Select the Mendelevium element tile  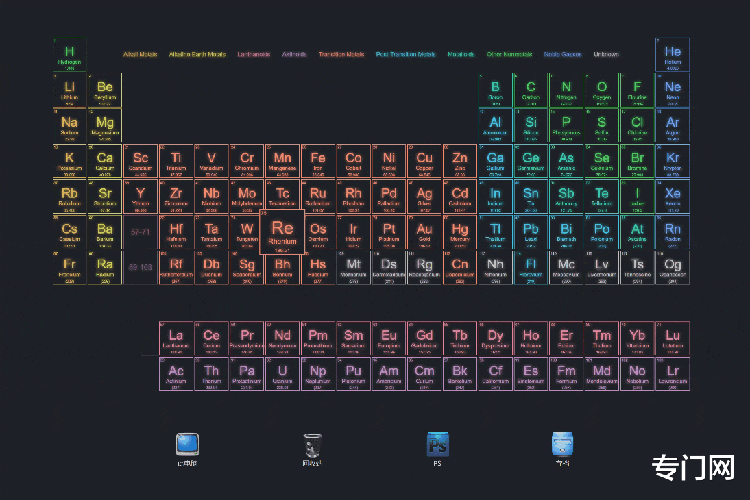[x=602, y=374]
